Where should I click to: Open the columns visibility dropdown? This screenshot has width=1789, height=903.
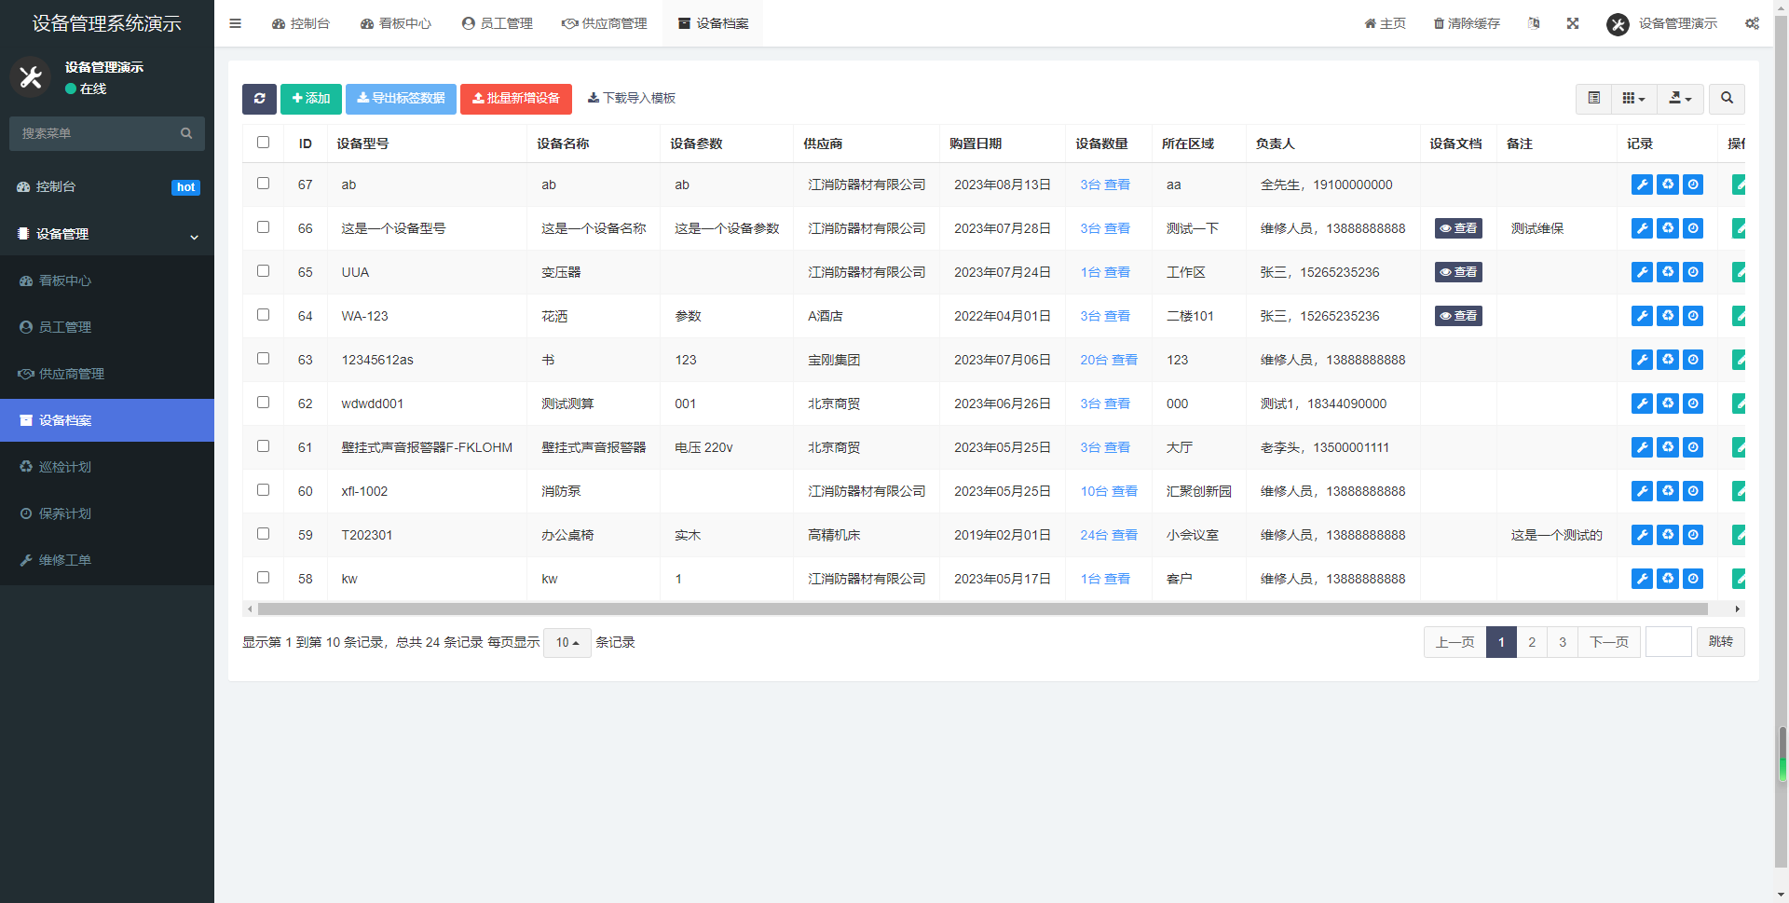click(1633, 99)
